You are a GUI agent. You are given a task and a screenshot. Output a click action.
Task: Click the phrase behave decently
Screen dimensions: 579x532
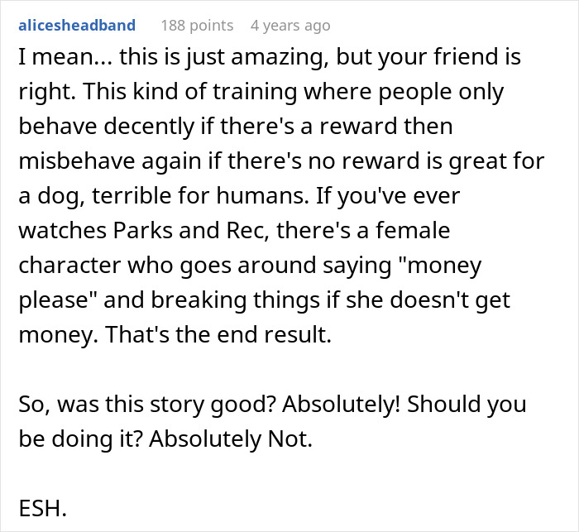coord(107,126)
